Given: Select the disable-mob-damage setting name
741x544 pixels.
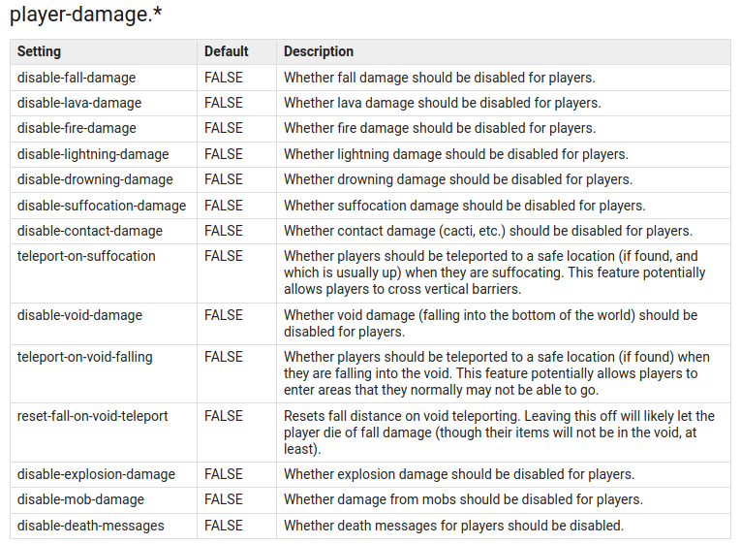Looking at the screenshot, I should pyautogui.click(x=80, y=499).
